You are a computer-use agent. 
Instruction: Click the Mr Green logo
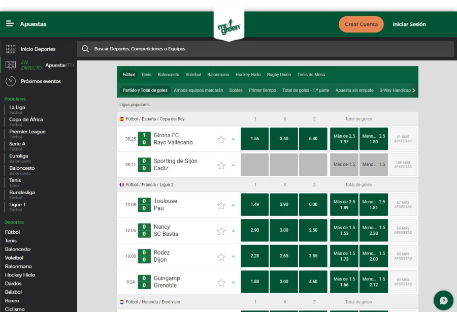click(229, 27)
